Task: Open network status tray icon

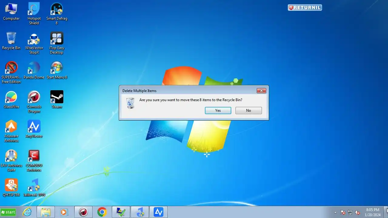Action: [350, 212]
